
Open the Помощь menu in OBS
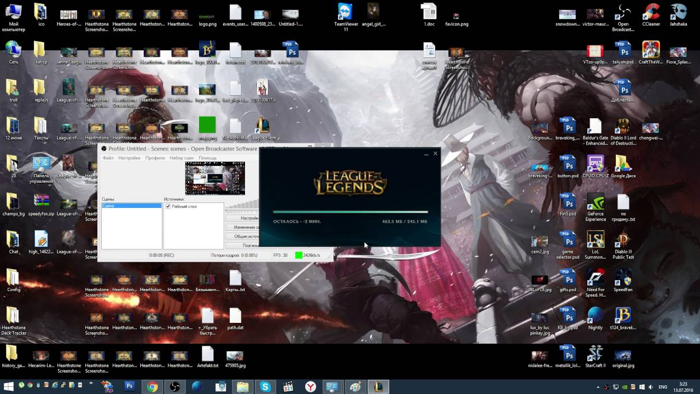(x=208, y=158)
